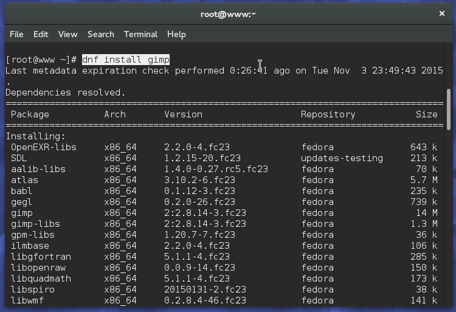
Task: Click the 'Dependencies resolved.' output line
Action: pyautogui.click(x=65, y=92)
